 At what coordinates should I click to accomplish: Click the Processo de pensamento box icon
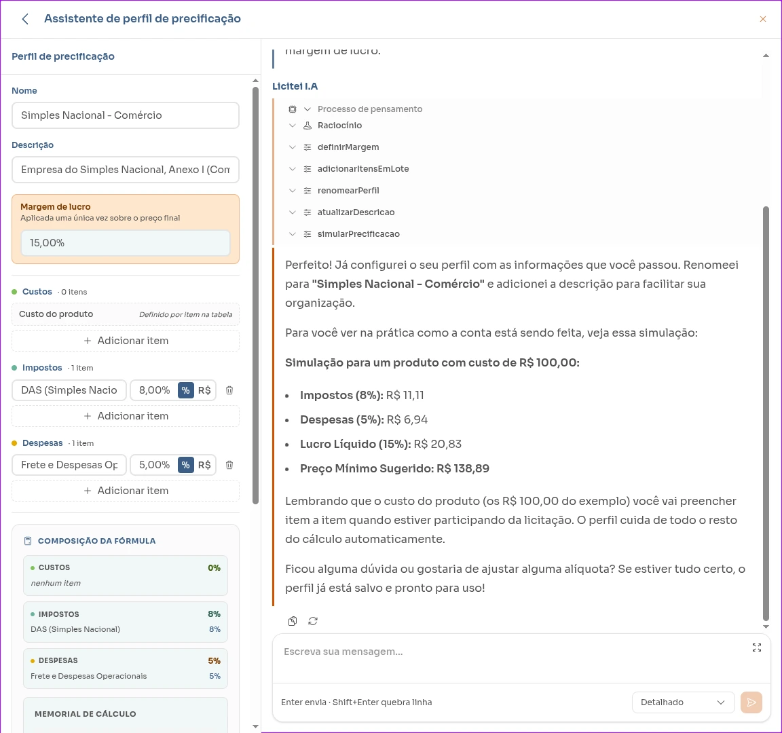coord(293,109)
